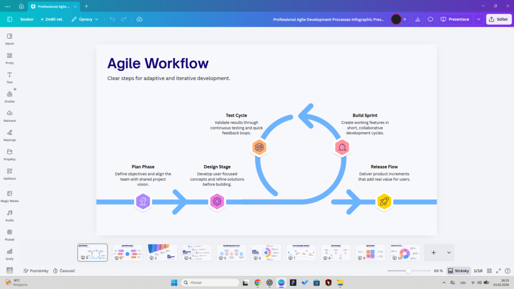Open the comments speech bubble icon
Viewport: 514px width, 289px height.
pos(430,19)
